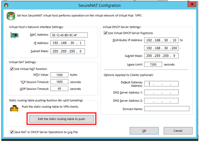Click the SecureNAT router icon beside the description
This screenshot has height=142, width=199.
tap(11, 16)
